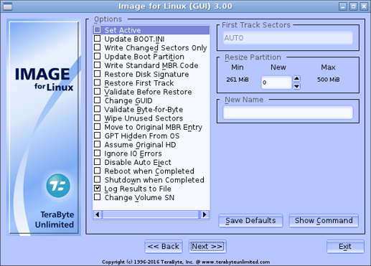Click the New partition size input field

click(276, 82)
